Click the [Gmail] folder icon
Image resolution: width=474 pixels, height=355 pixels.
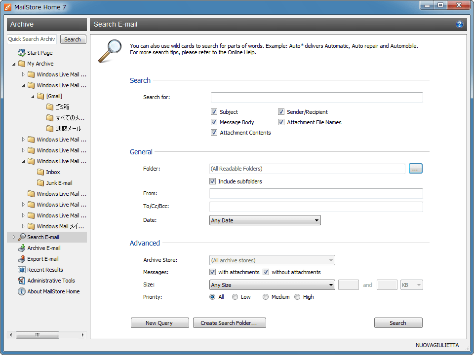pyautogui.click(x=40, y=96)
